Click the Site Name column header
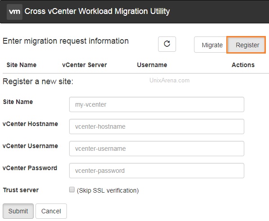269x221 pixels. click(x=22, y=65)
